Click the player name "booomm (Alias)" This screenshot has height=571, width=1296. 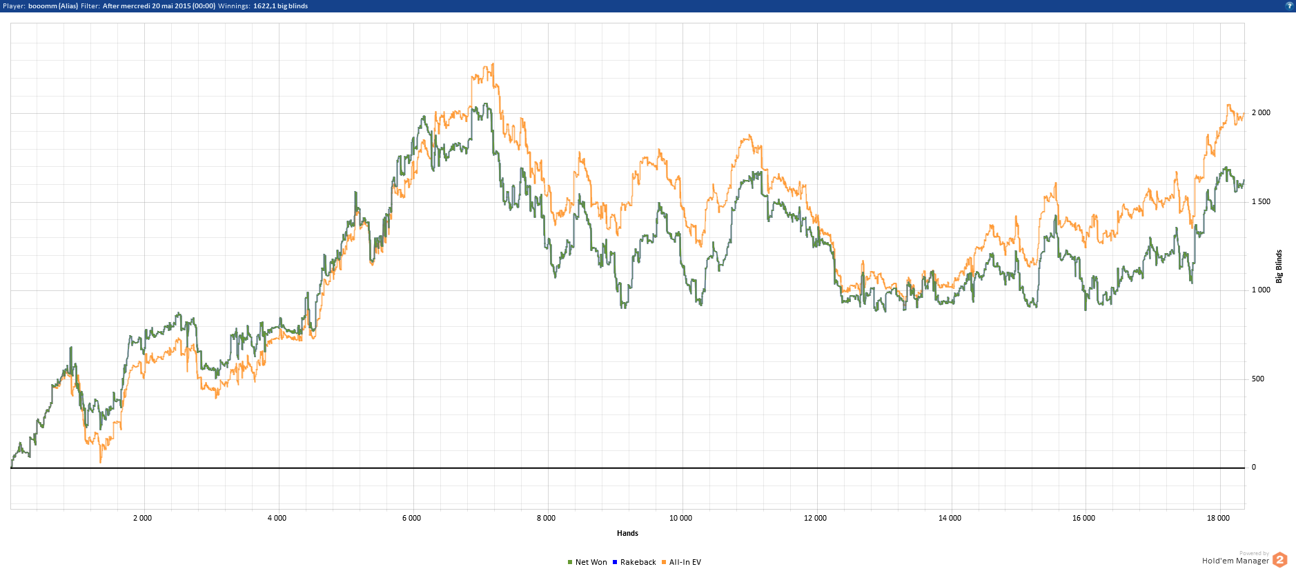click(53, 6)
